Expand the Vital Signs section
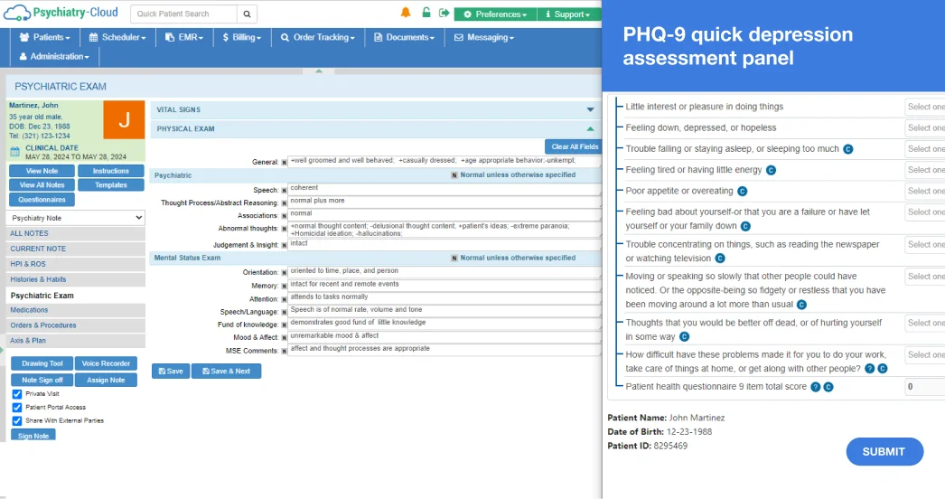Viewport: 945px width, 499px height. (x=590, y=109)
